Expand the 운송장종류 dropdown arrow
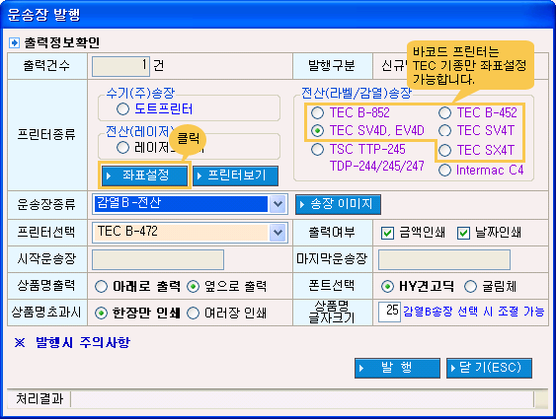Image resolution: width=556 pixels, height=419 pixels. 278,204
